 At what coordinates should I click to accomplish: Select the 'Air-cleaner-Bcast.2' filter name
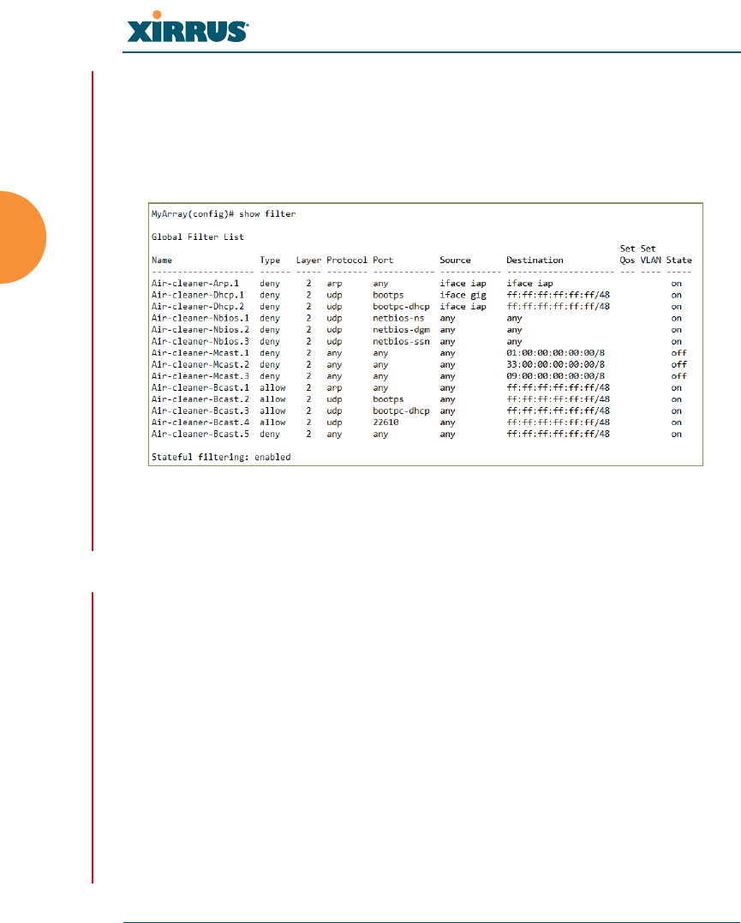(x=200, y=399)
